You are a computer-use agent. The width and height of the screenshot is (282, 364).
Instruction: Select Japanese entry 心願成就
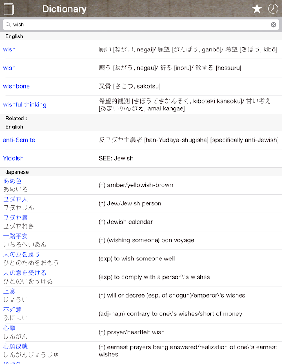pos(15,346)
